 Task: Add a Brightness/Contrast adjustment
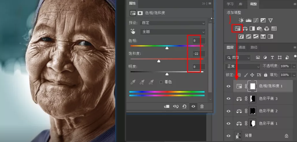click(x=241, y=20)
